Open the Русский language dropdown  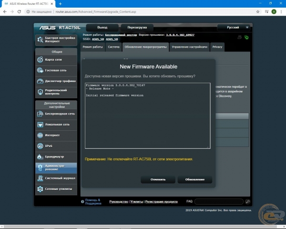pyautogui.click(x=234, y=28)
